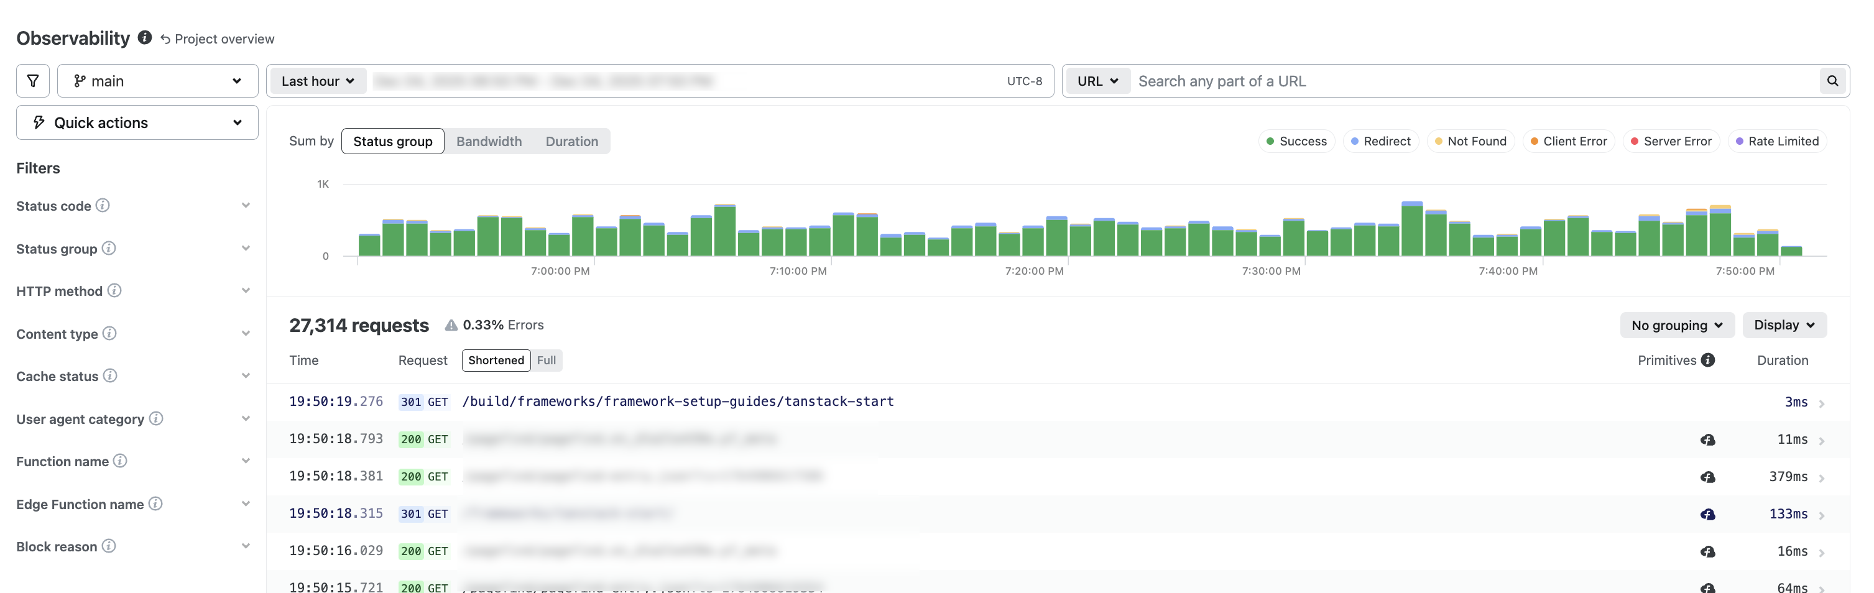Toggle the Server Error legend filter

tap(1670, 140)
